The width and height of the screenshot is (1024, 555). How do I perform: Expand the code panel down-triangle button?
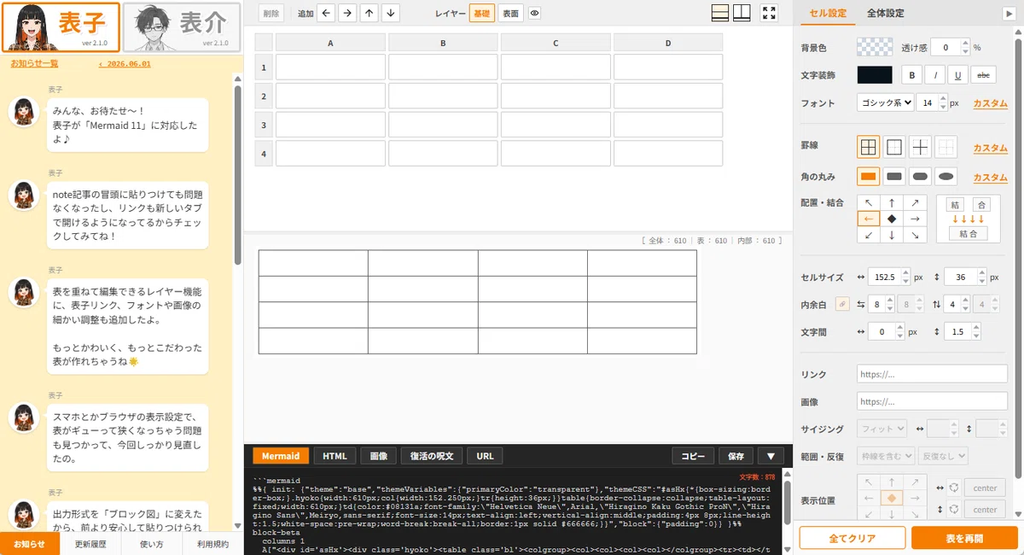click(771, 456)
